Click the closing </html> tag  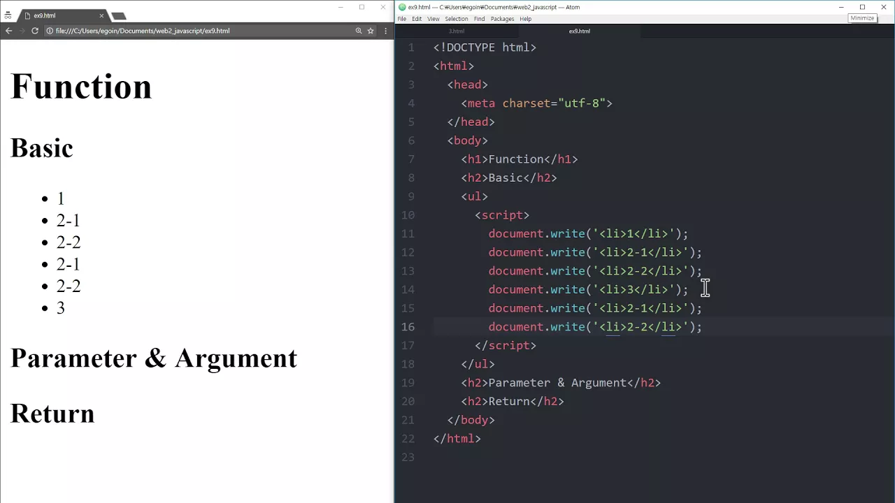(x=457, y=439)
